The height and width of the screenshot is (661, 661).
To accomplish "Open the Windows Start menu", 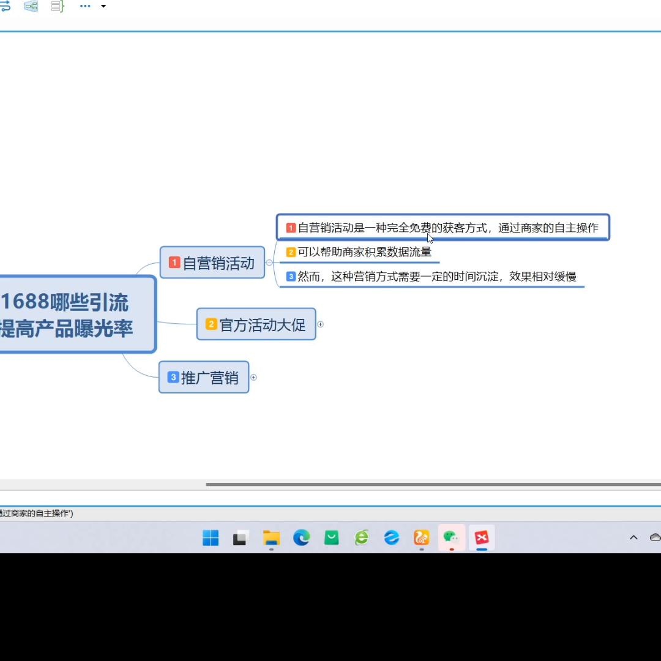I will pyautogui.click(x=211, y=537).
